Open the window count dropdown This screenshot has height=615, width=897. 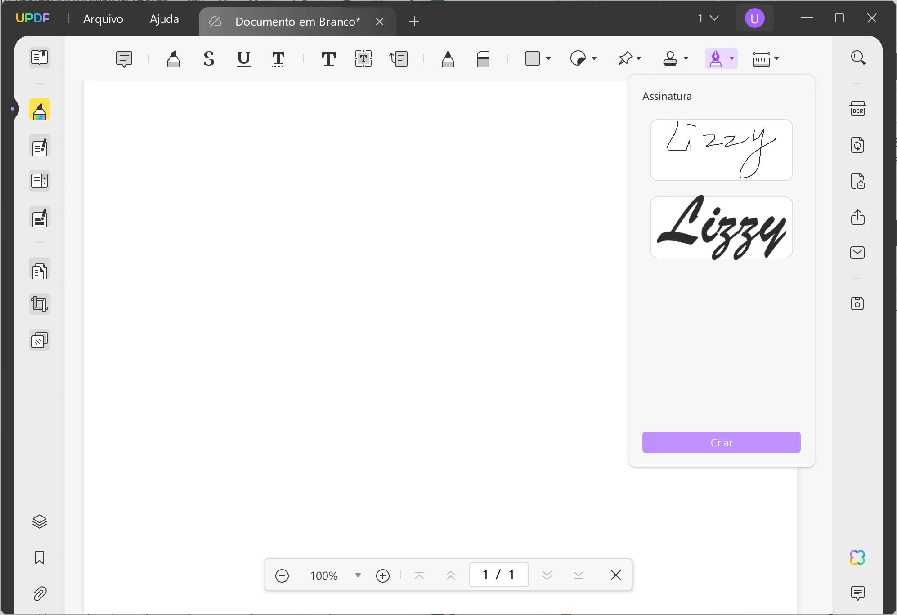tap(708, 18)
